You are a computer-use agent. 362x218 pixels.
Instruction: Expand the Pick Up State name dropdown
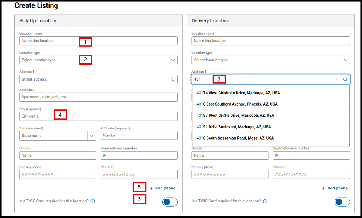[x=92, y=136]
